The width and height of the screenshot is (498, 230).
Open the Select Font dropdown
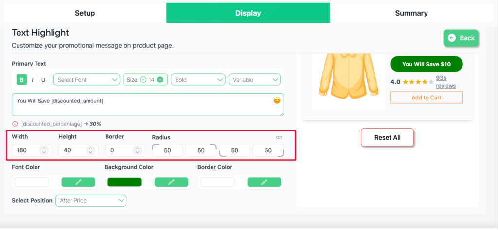point(87,80)
